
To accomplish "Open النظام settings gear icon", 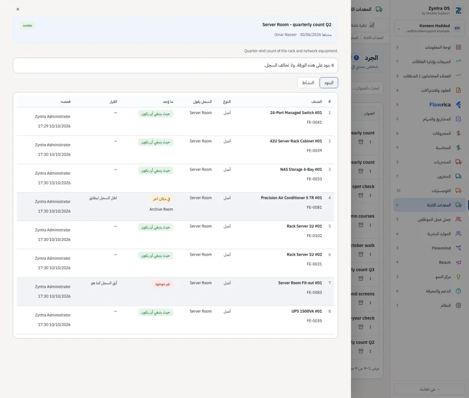I will [458, 305].
